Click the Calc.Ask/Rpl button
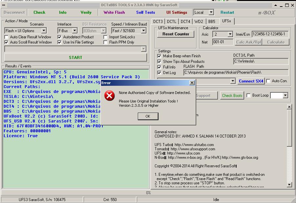The height and width of the screenshot is (203, 296). pyautogui.click(x=249, y=42)
